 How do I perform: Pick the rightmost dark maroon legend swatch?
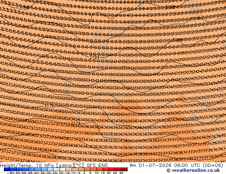click(x=124, y=169)
